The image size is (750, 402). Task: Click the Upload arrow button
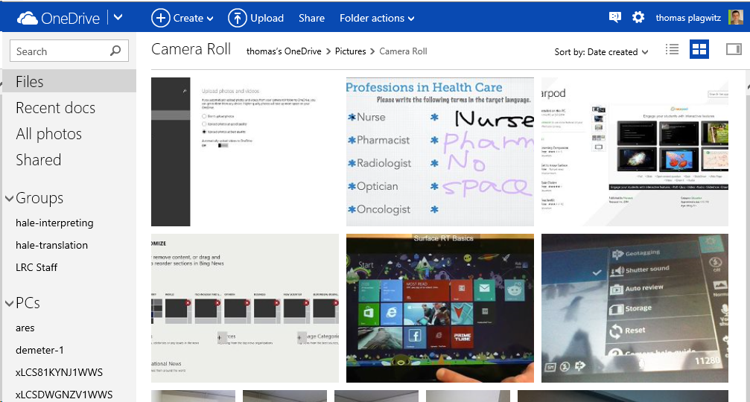(x=255, y=18)
